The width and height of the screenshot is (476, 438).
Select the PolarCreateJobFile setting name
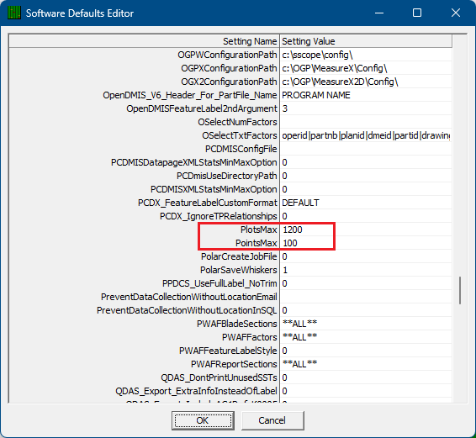point(239,256)
